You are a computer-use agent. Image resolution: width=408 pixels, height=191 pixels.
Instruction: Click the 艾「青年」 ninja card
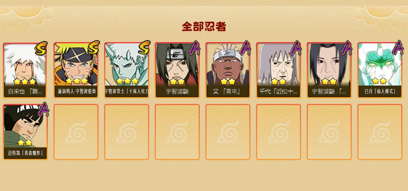(x=228, y=70)
